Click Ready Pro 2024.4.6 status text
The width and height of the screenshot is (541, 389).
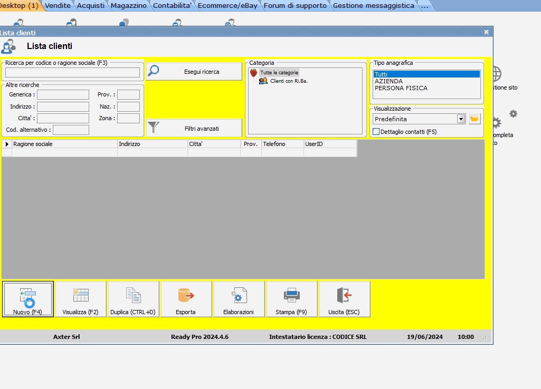(200, 337)
